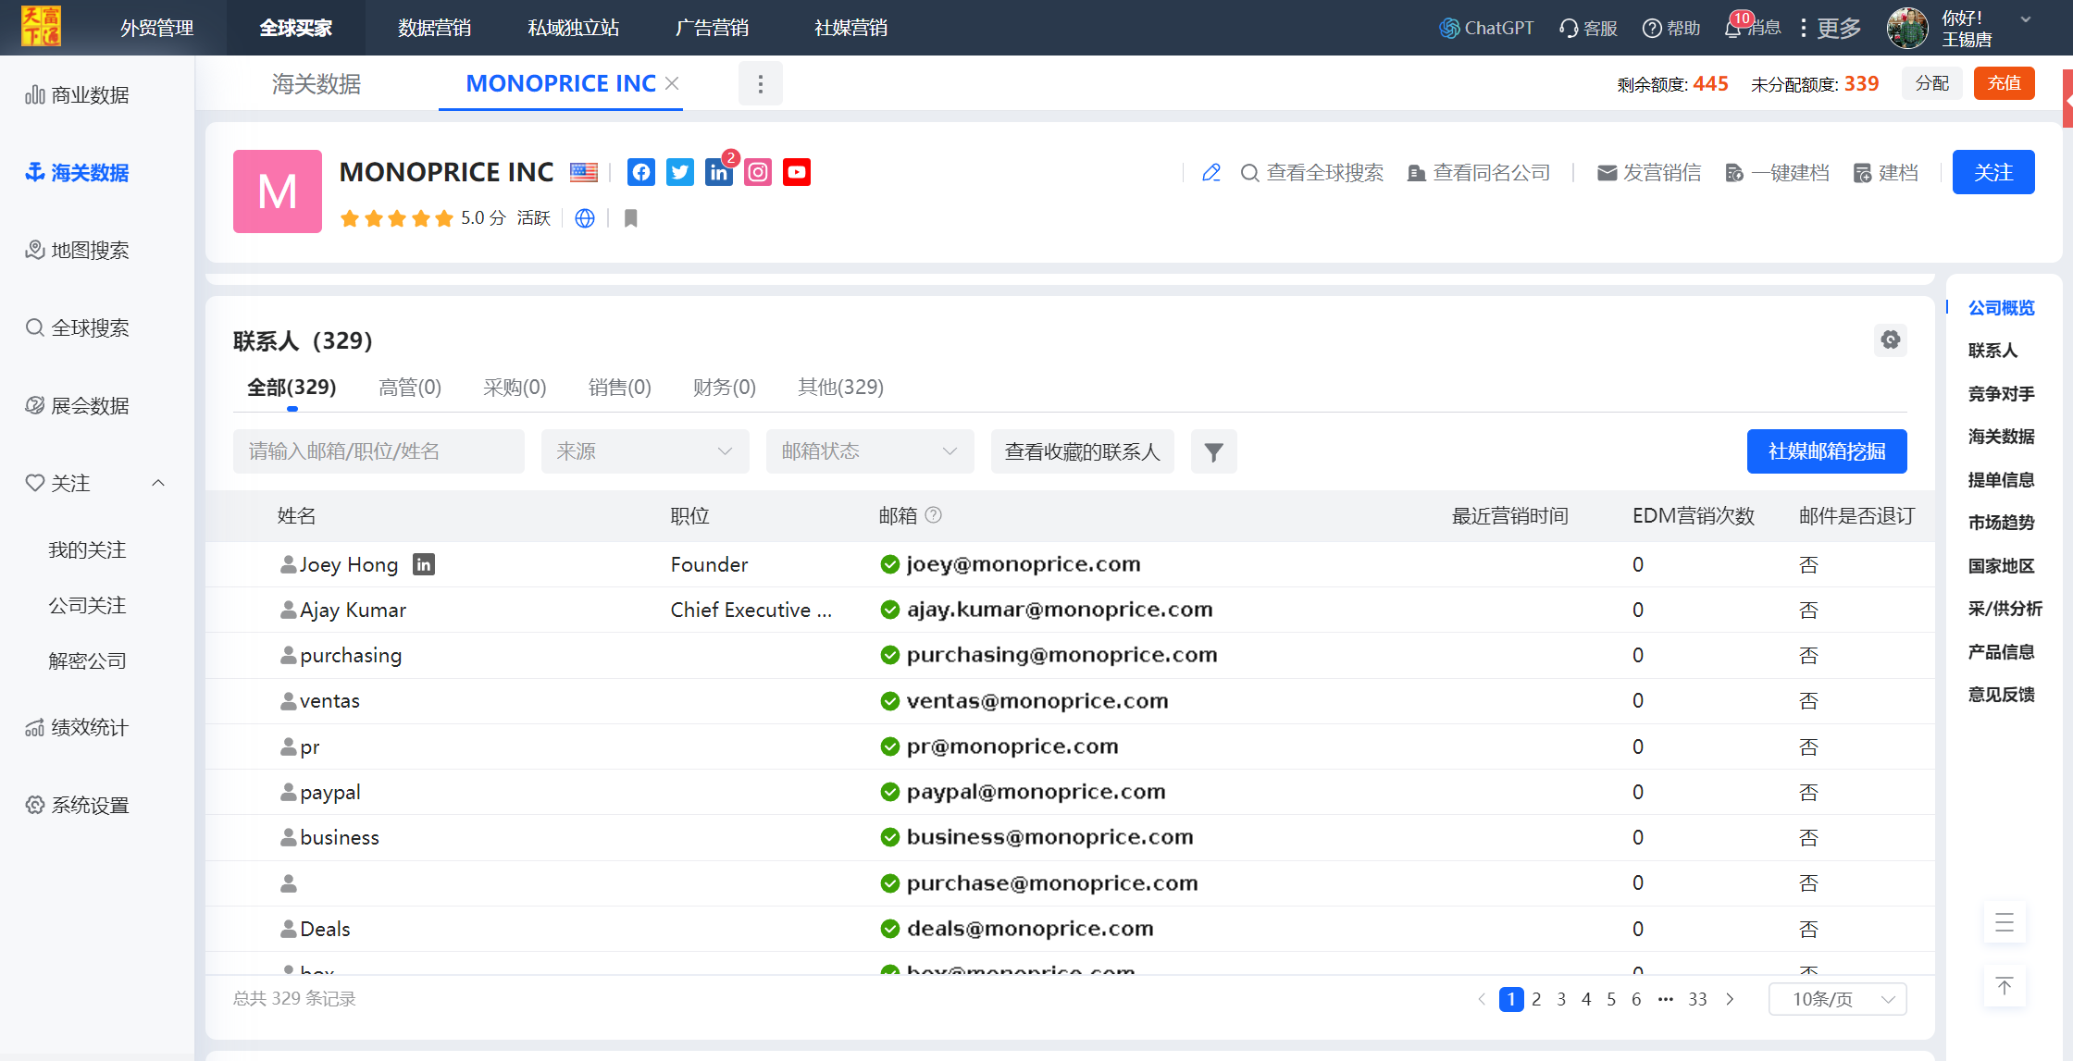Viewport: 2073px width, 1061px height.
Task: Click the blue 关注 follow button
Action: (1993, 172)
